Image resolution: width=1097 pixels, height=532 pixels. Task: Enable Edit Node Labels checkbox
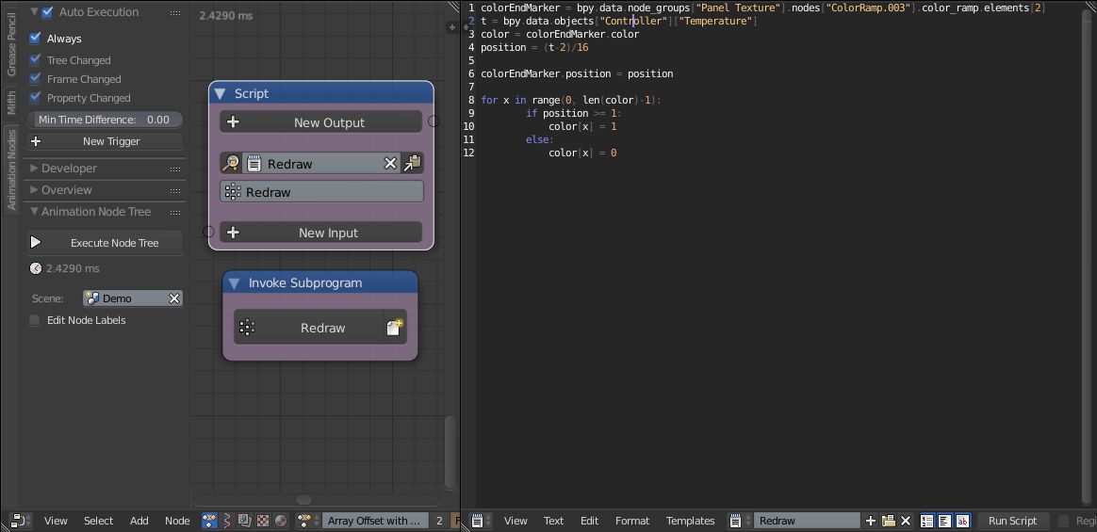tap(35, 319)
